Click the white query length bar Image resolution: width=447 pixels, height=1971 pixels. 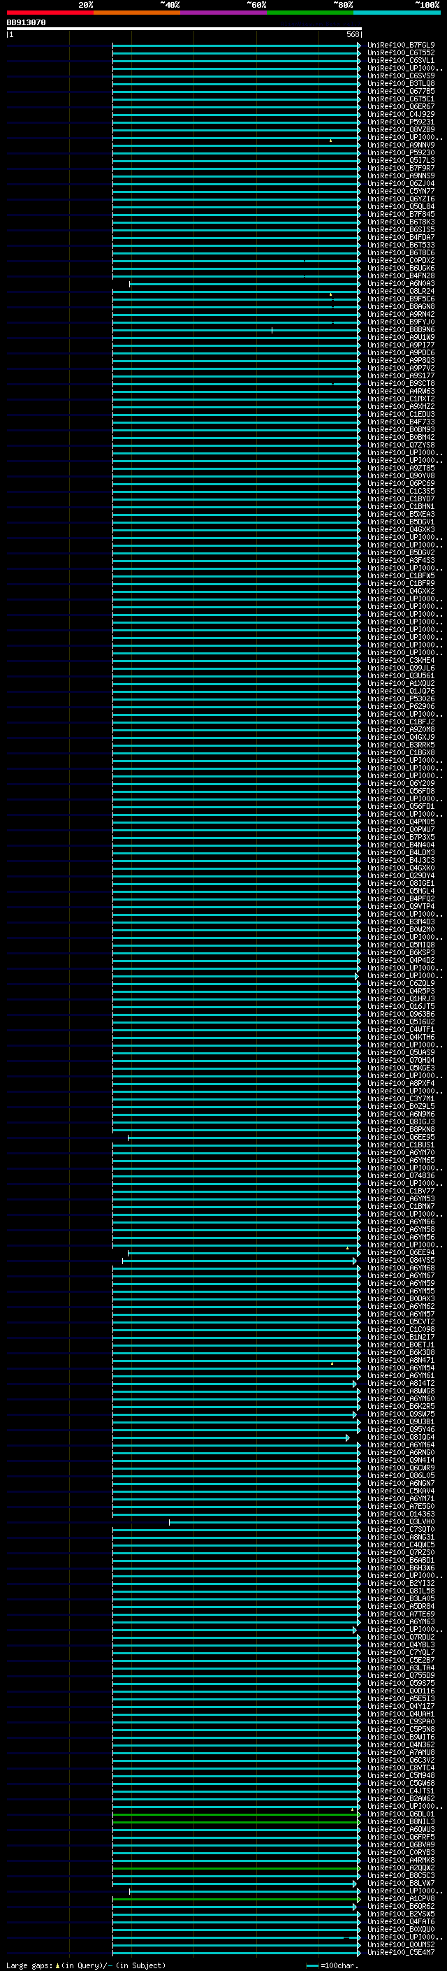pyautogui.click(x=184, y=29)
